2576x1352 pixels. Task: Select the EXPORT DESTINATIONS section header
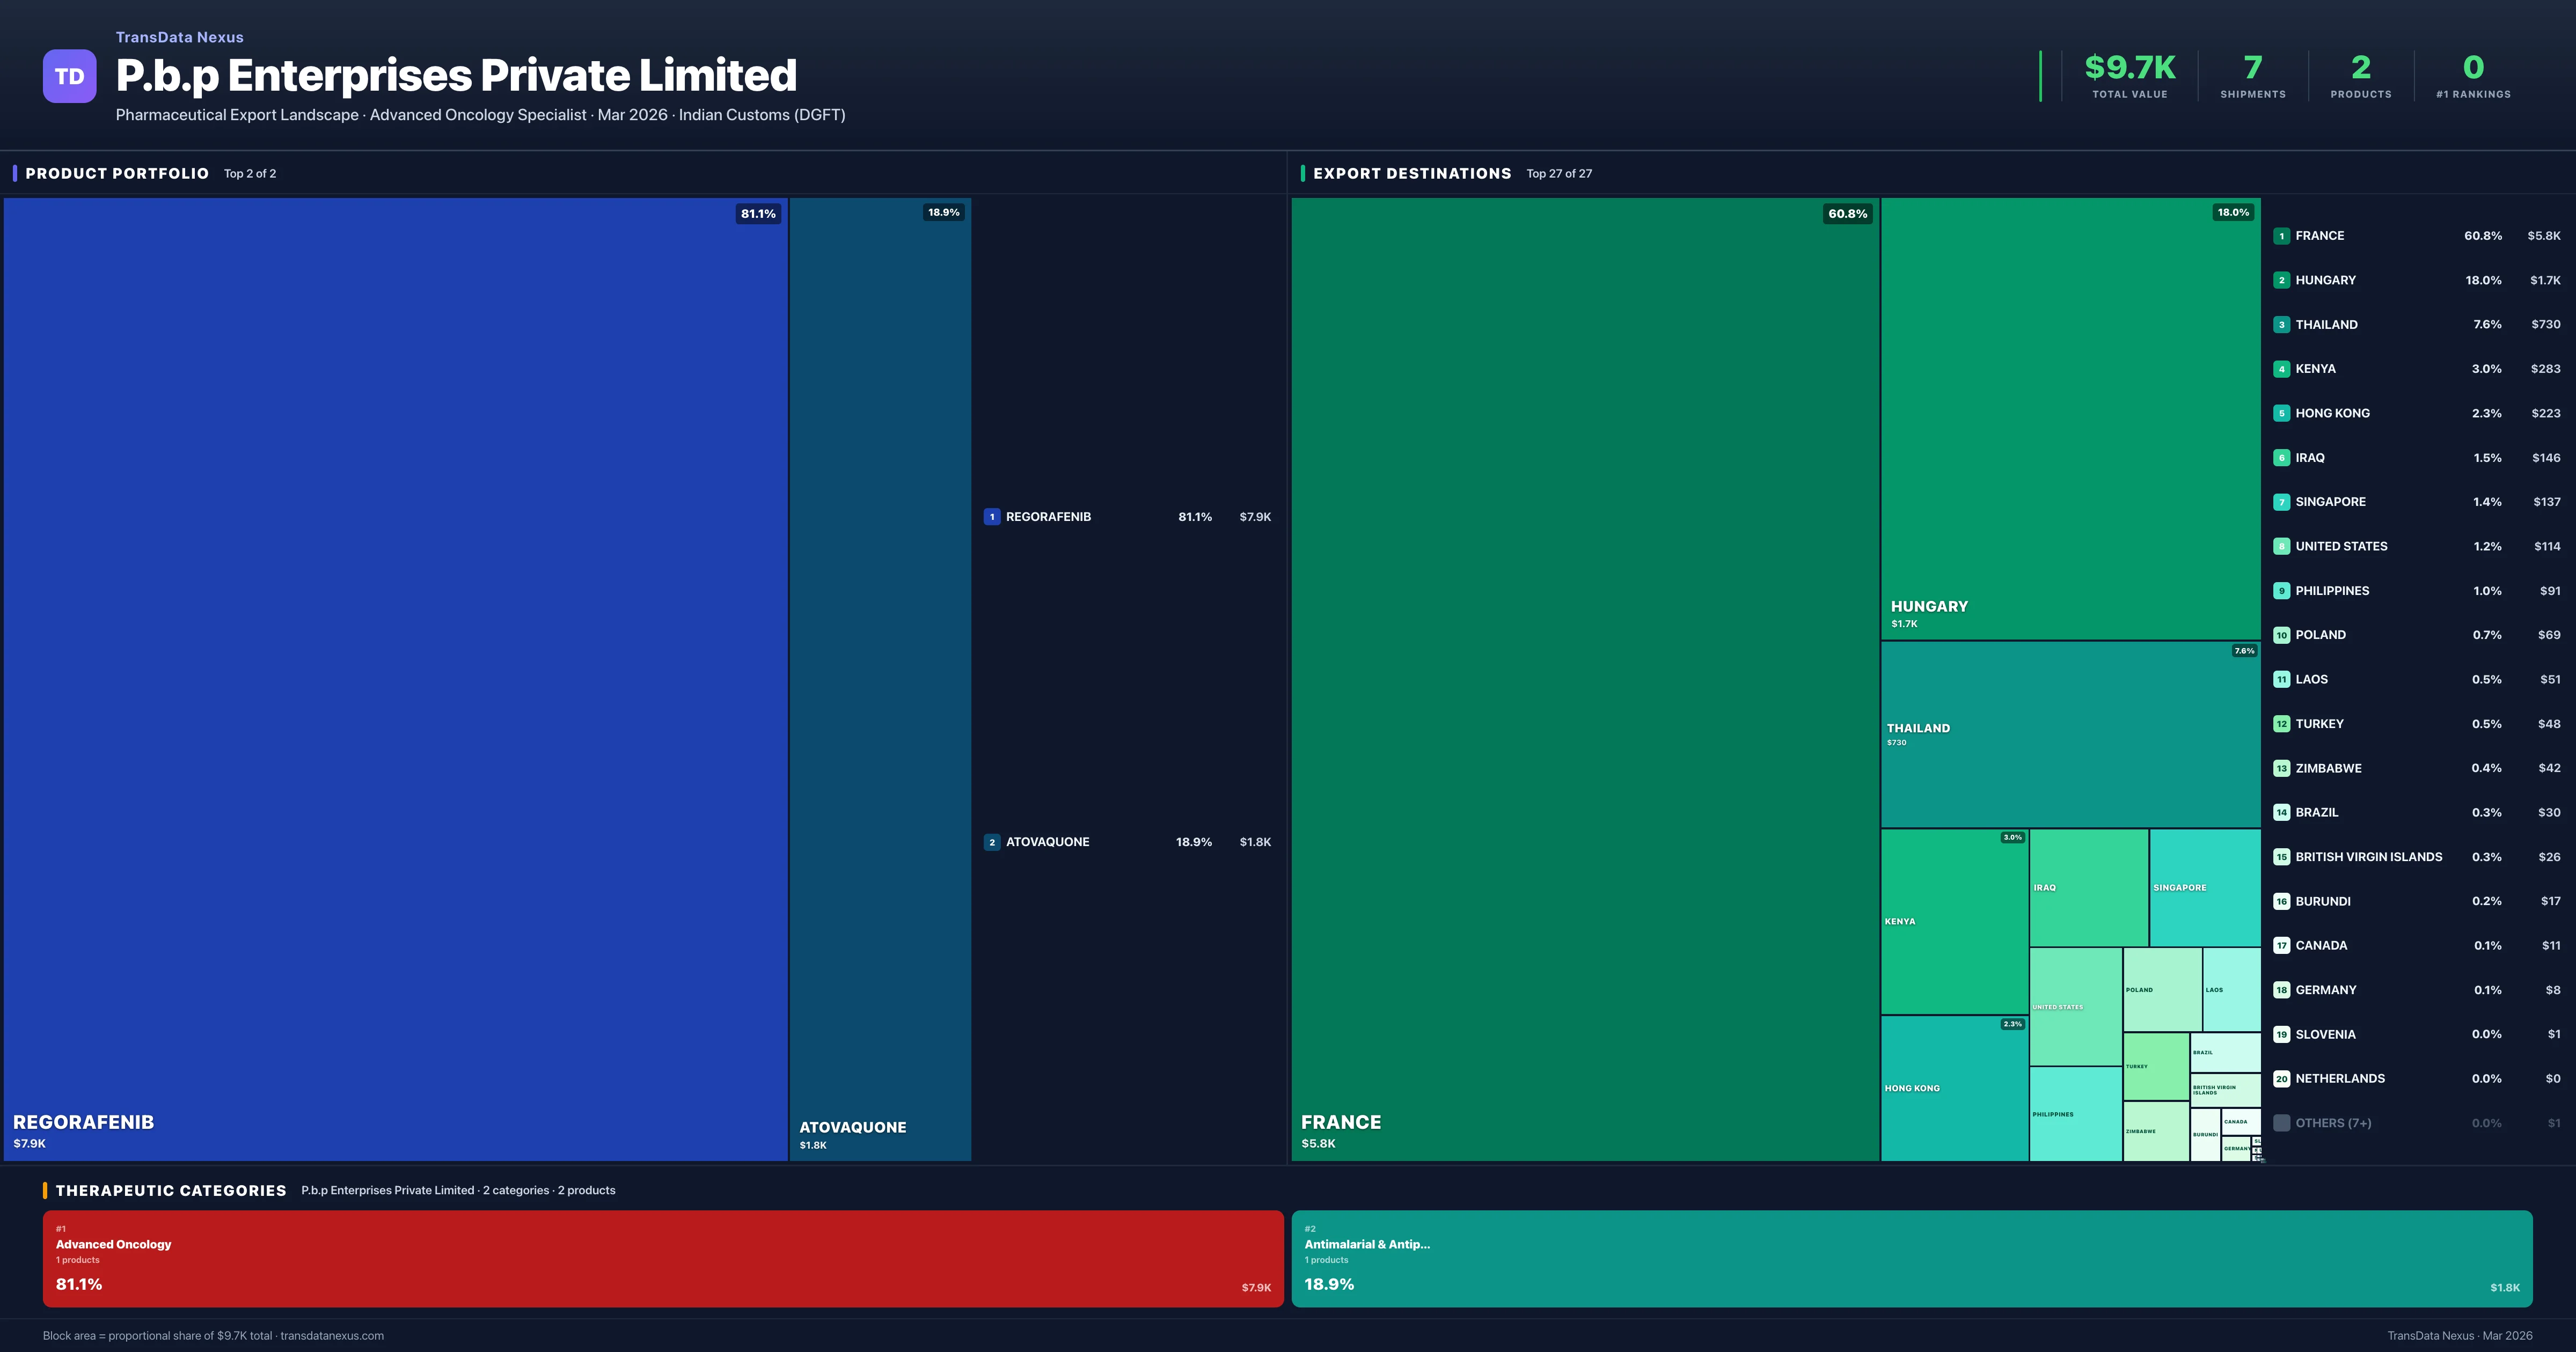coord(1413,173)
